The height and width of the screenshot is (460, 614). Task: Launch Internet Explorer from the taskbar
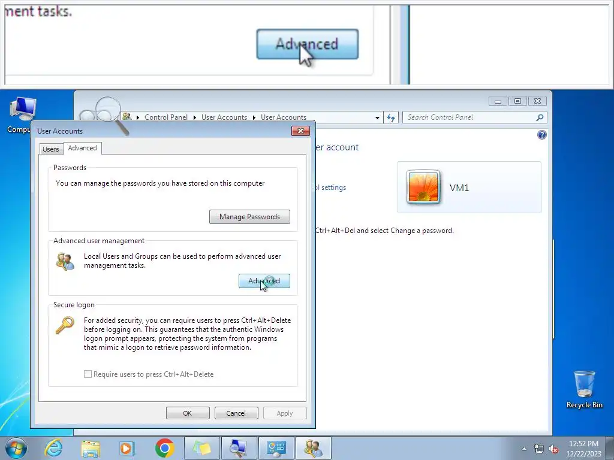(x=53, y=448)
